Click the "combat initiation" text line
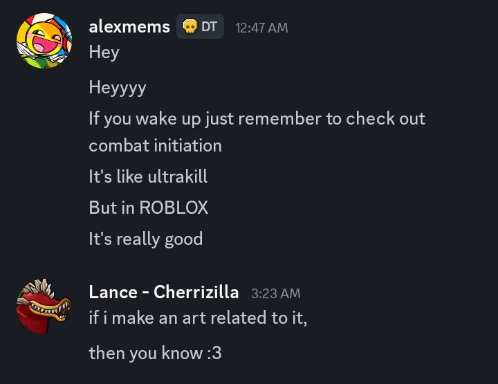The width and height of the screenshot is (498, 384). (156, 146)
